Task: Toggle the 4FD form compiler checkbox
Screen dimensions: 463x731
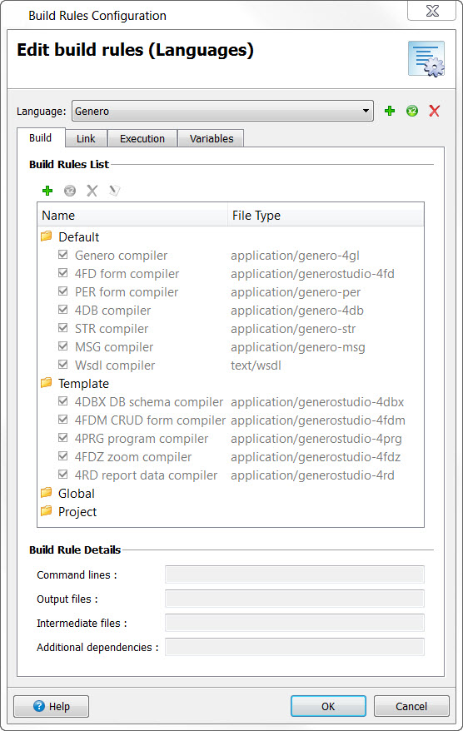Action: pyautogui.click(x=63, y=273)
